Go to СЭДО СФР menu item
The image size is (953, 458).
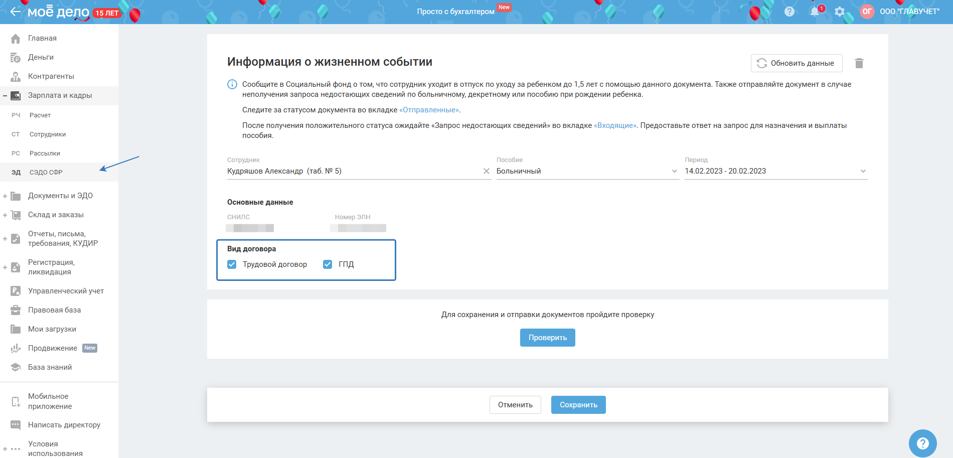tap(46, 173)
